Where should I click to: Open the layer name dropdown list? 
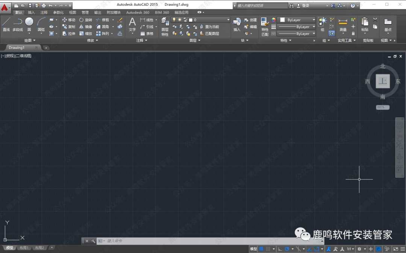tap(228, 20)
